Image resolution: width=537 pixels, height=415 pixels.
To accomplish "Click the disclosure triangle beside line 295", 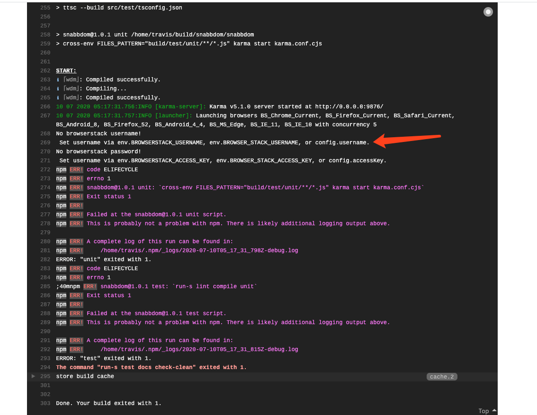I will click(x=33, y=376).
